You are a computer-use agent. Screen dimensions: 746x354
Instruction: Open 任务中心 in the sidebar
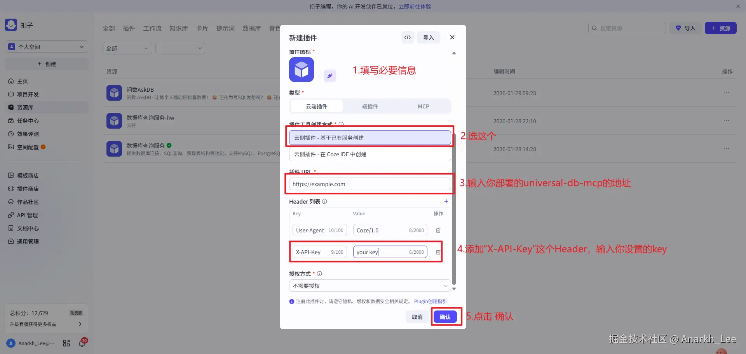(47, 121)
